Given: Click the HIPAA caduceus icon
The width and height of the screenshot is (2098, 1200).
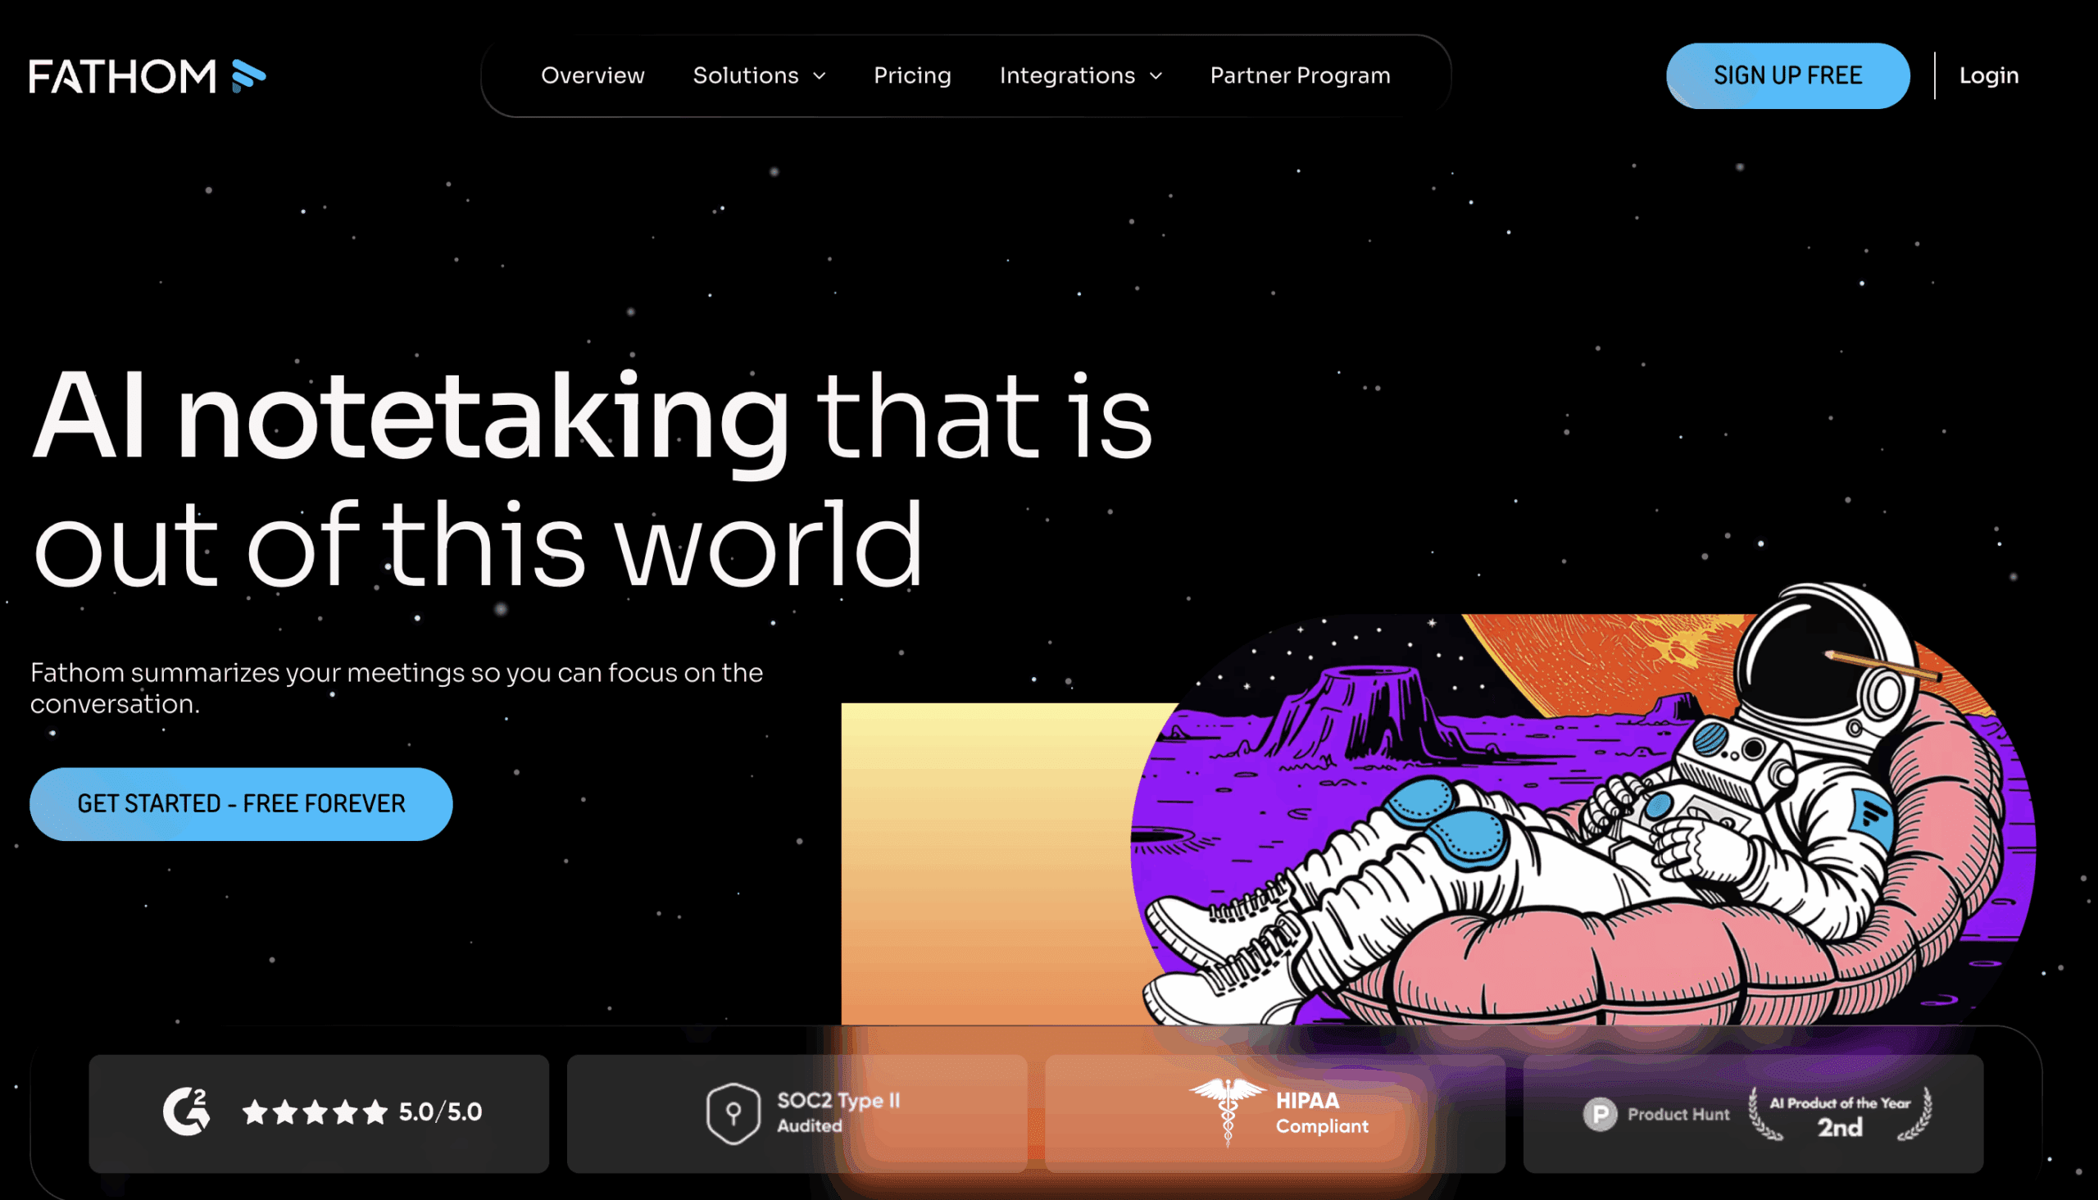Looking at the screenshot, I should [x=1228, y=1111].
